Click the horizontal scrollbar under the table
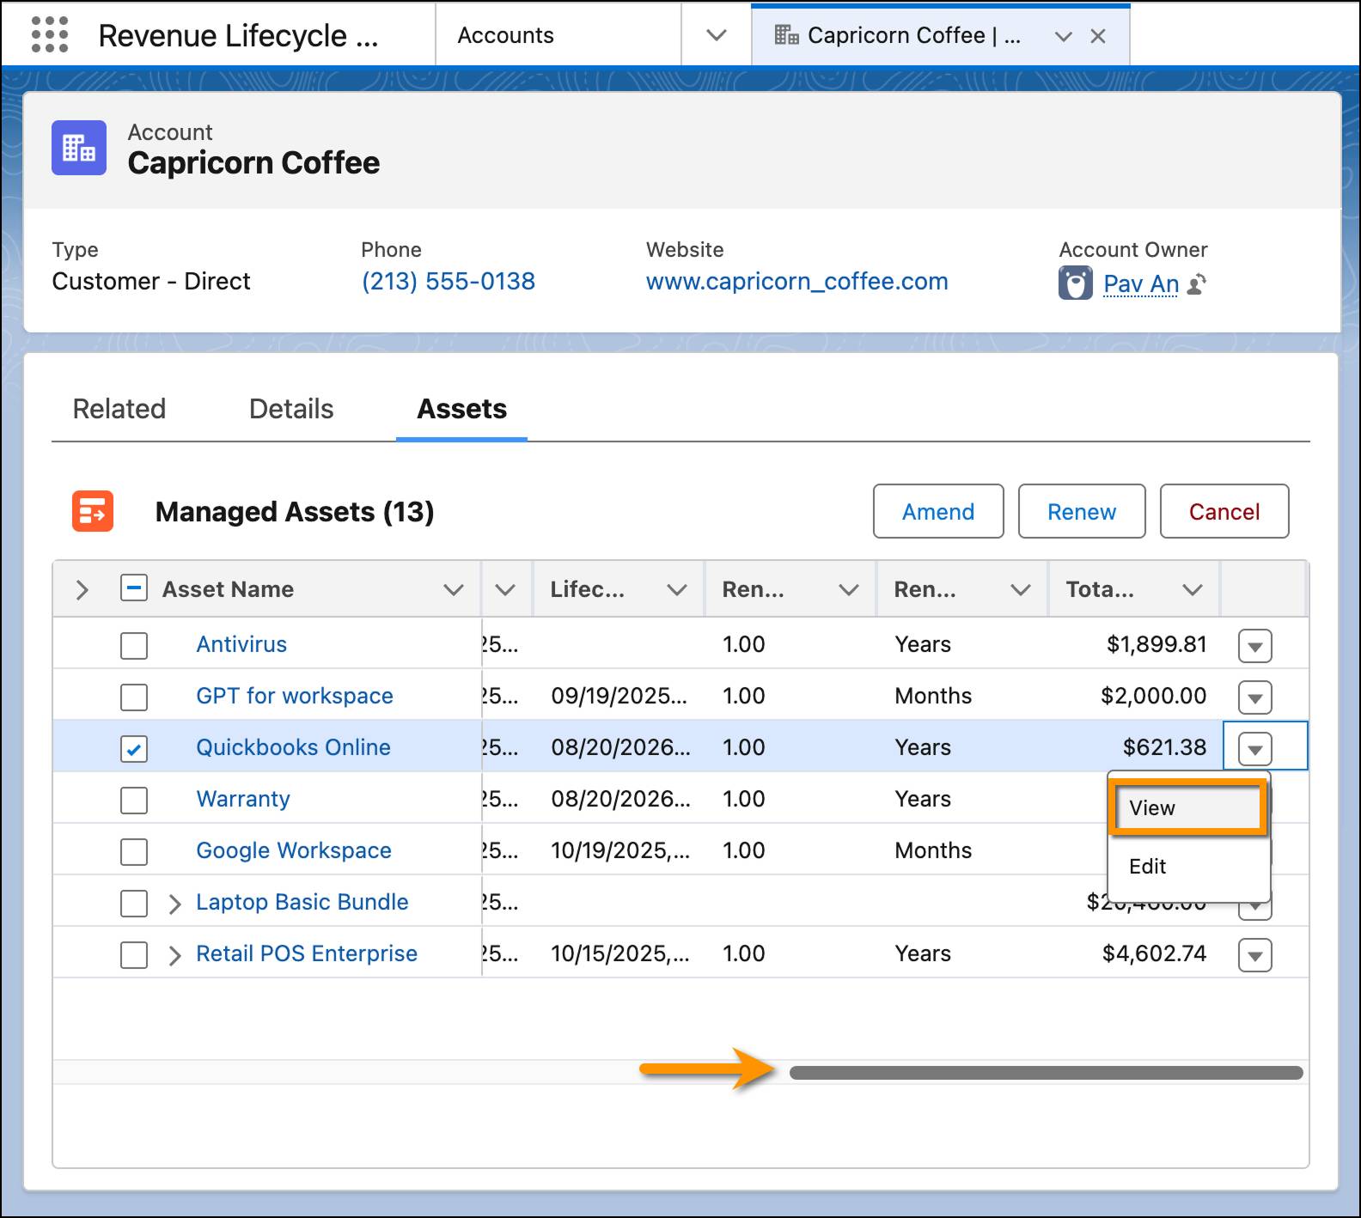Image resolution: width=1361 pixels, height=1218 pixels. coord(1046,1073)
